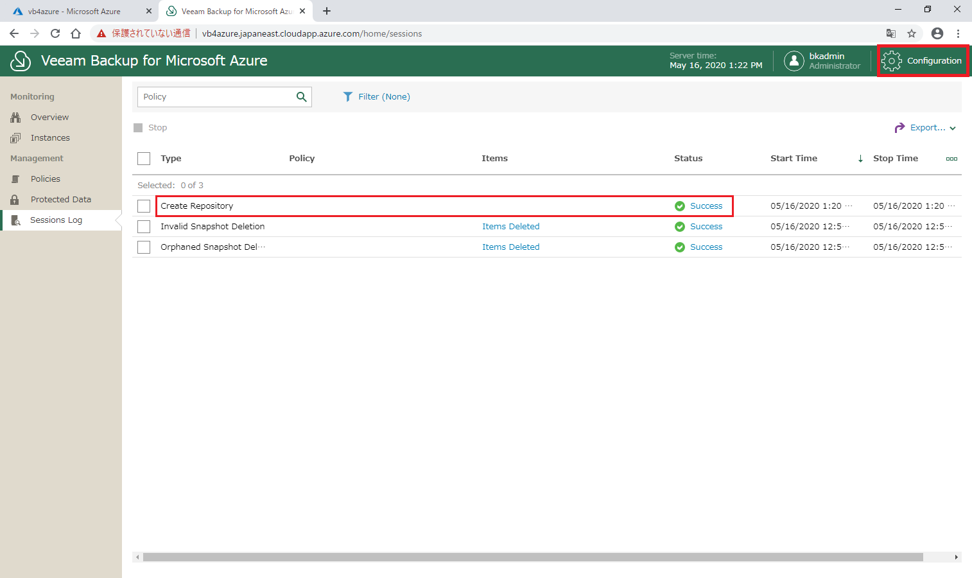Click the Protected Data lock icon

15,200
